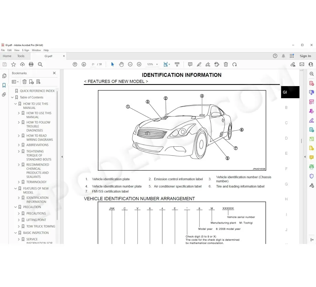Open the Comment tool in the right pane

pos(311,157)
